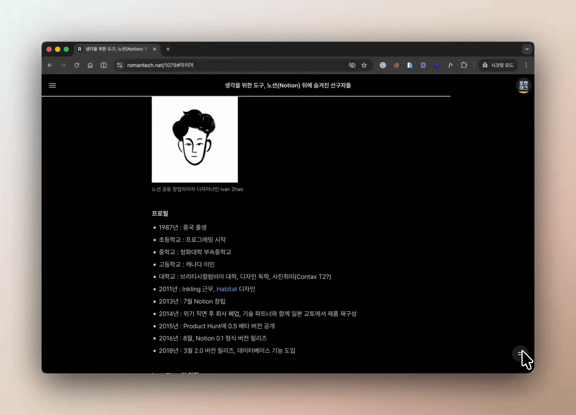
Task: Reload the page
Action: [77, 65]
